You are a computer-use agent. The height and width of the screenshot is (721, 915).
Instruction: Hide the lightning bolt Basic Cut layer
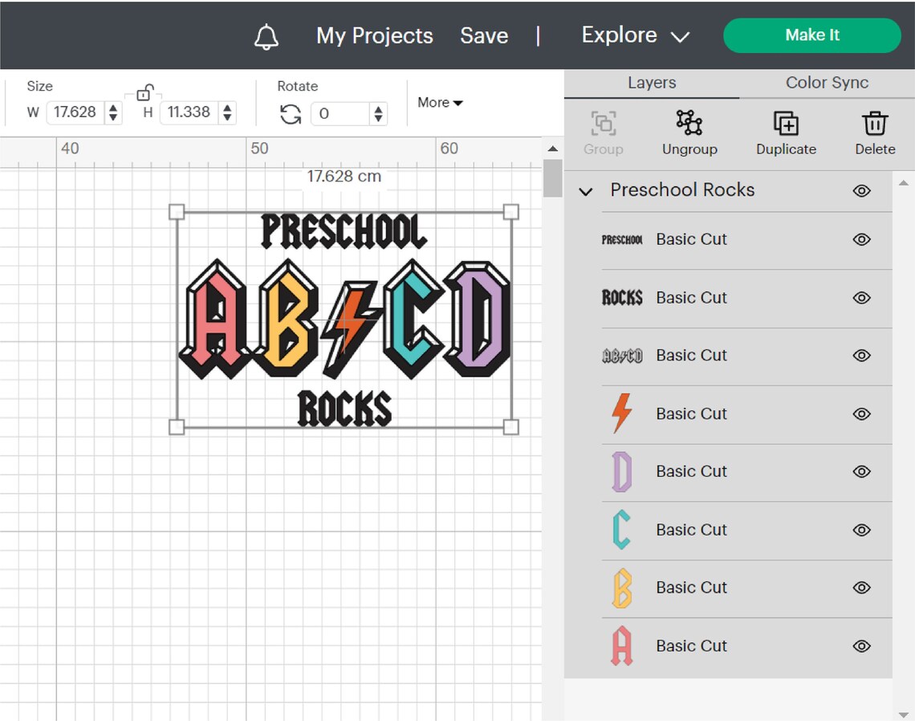(860, 413)
